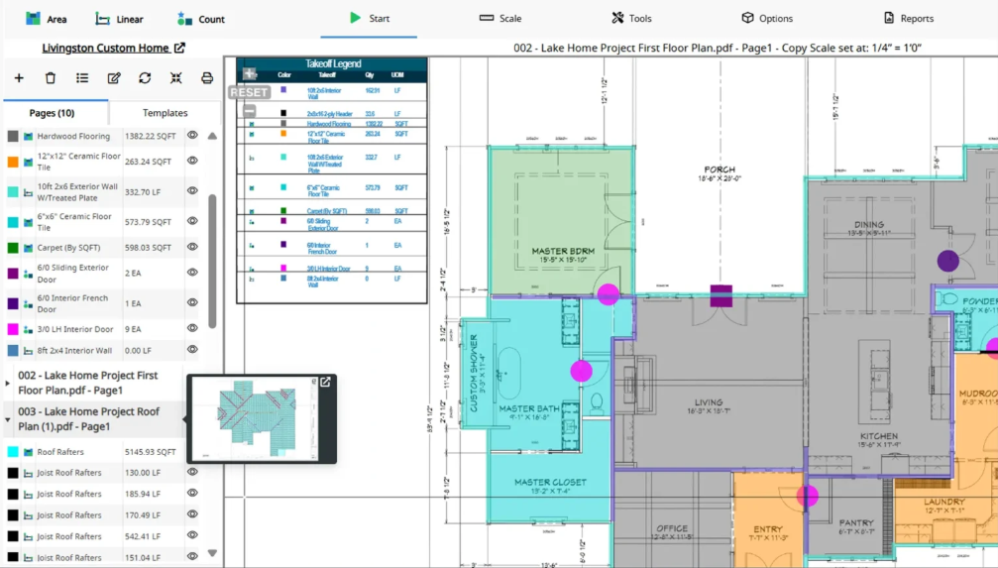Hide Joist Roof Rafters 130.00 LF

192,472
